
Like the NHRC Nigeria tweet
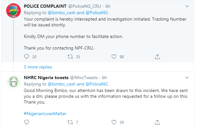pyautogui.click(x=114, y=122)
